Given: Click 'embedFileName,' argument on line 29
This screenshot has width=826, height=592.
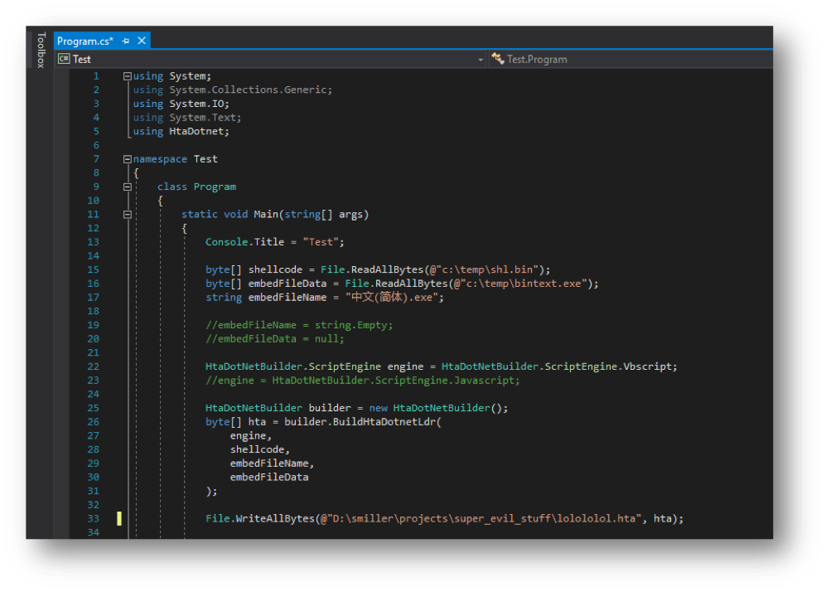Looking at the screenshot, I should [273, 463].
